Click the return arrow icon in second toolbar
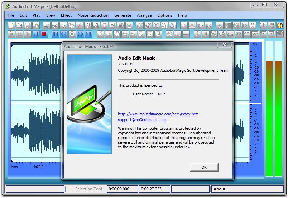Image resolution: width=288 pixels, height=198 pixels. click(x=178, y=34)
